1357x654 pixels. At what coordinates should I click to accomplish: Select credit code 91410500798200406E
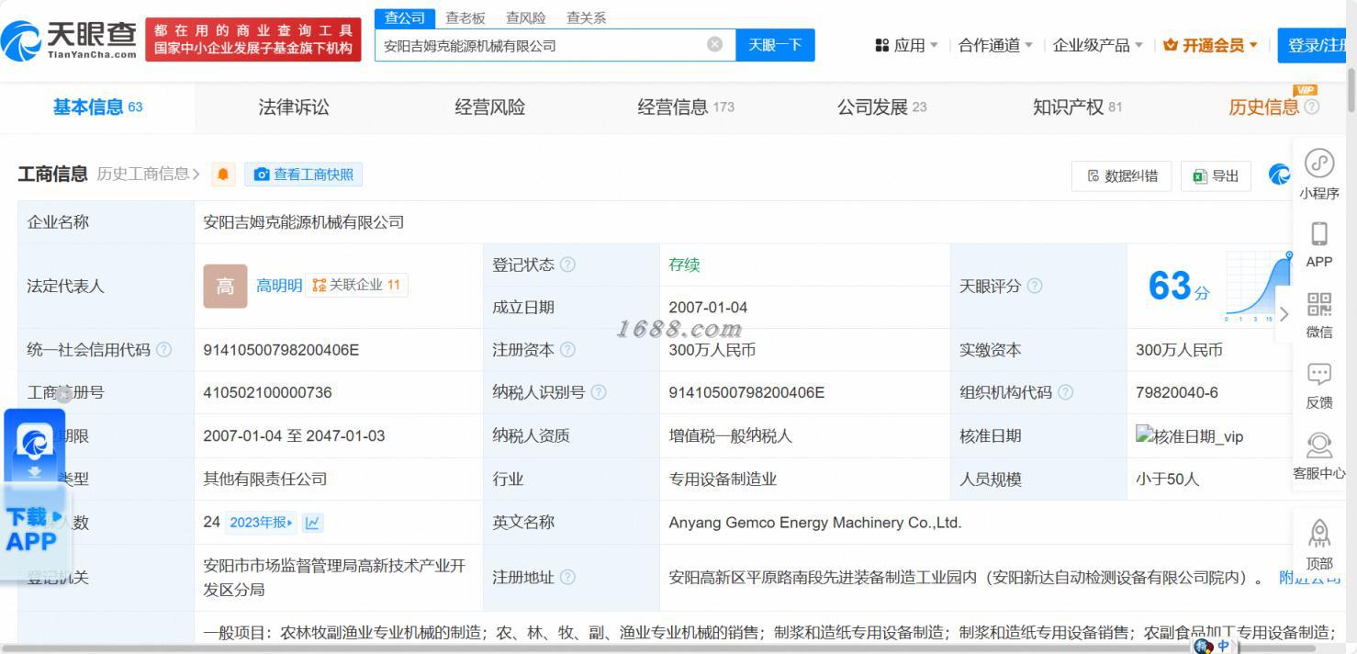click(x=281, y=350)
